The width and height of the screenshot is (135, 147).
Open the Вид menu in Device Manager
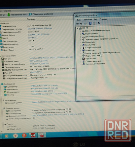coord(96,19)
